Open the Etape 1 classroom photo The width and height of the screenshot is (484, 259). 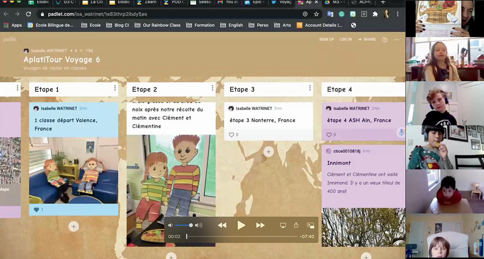pos(74,170)
